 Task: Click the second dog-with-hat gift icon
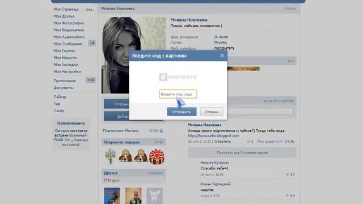coord(141,155)
